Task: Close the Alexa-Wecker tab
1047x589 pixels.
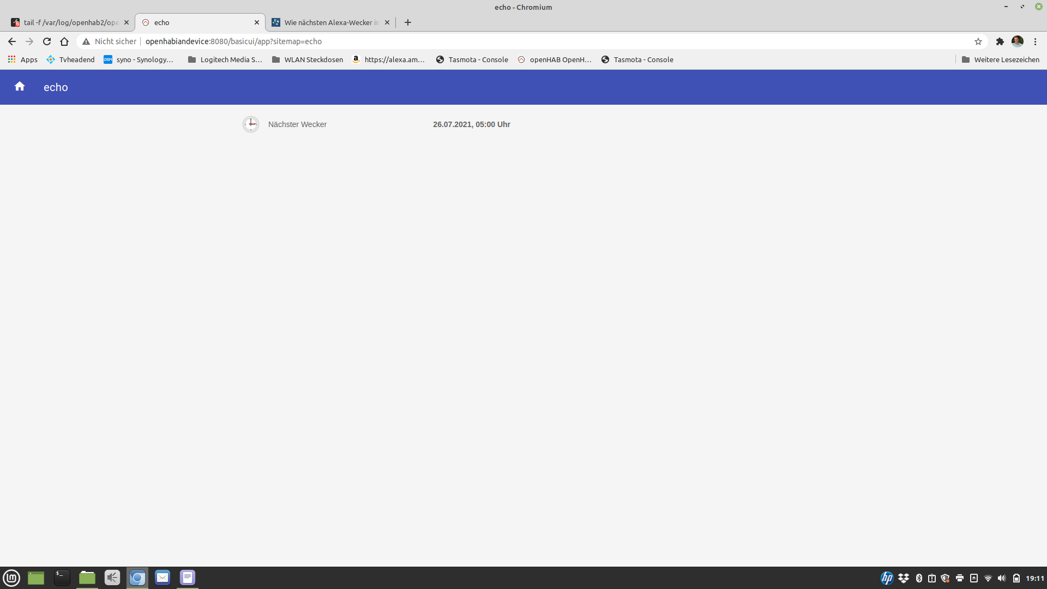Action: point(387,22)
